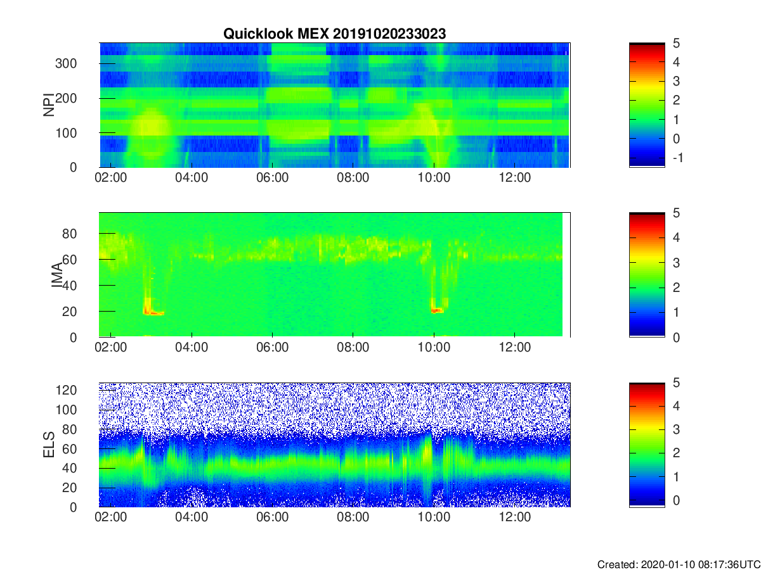761x570 pixels.
Task: Click the title Quicklook MEX 20191020233023
Action: (x=334, y=34)
